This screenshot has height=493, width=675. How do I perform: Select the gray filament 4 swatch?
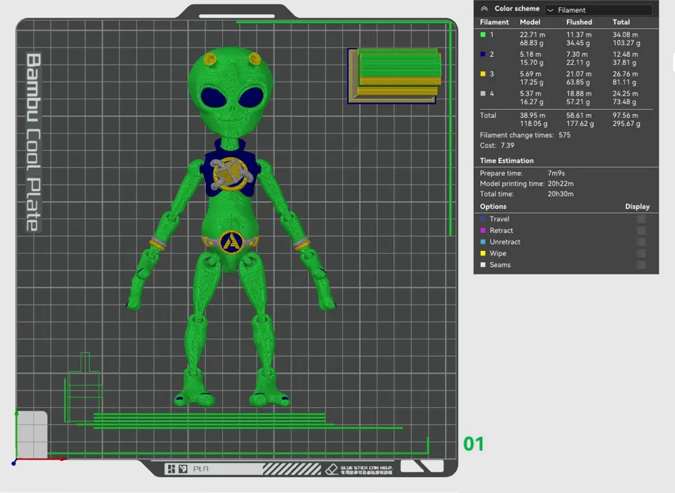coord(482,93)
